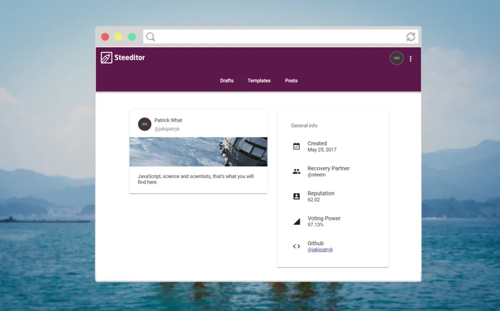The height and width of the screenshot is (311, 500).
Task: Click the yellow minimize window dot
Action: pyautogui.click(x=119, y=37)
